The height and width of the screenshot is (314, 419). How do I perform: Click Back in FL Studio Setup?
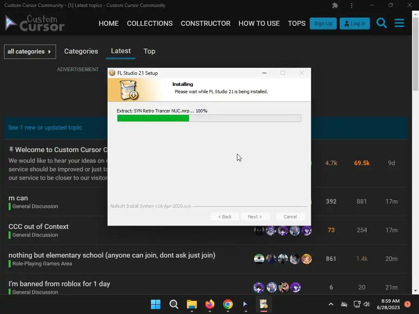(x=225, y=217)
